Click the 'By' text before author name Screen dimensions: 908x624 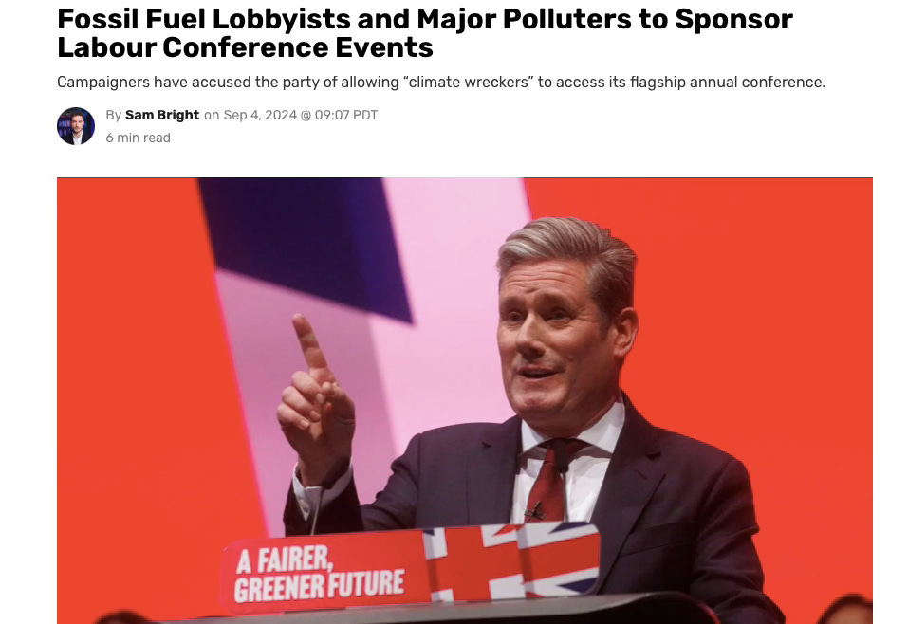coord(114,115)
